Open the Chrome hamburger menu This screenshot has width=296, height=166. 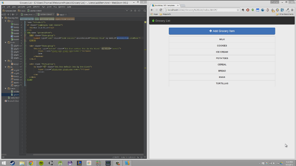292,10
